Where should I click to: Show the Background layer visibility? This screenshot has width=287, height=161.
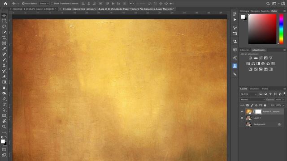coord(242,124)
